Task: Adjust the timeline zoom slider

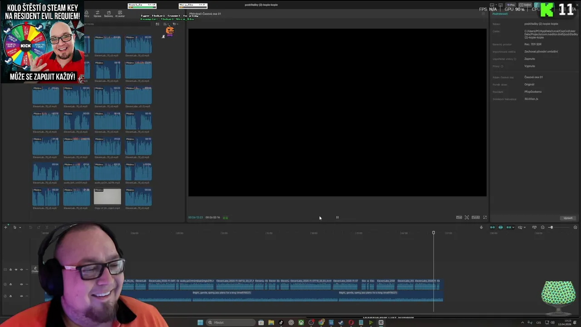Action: [551, 227]
